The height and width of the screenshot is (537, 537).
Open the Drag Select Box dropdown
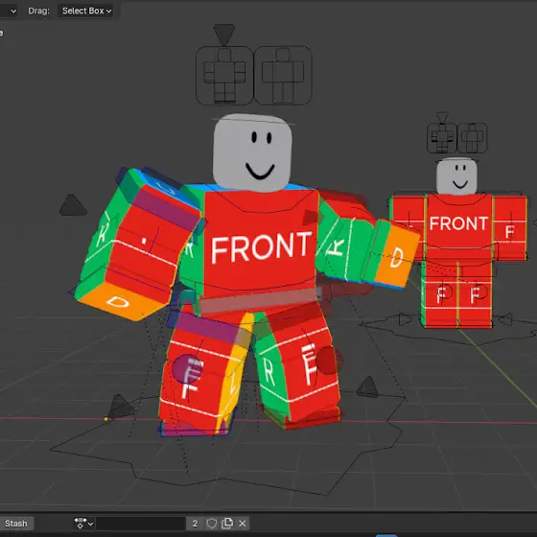[x=85, y=11]
